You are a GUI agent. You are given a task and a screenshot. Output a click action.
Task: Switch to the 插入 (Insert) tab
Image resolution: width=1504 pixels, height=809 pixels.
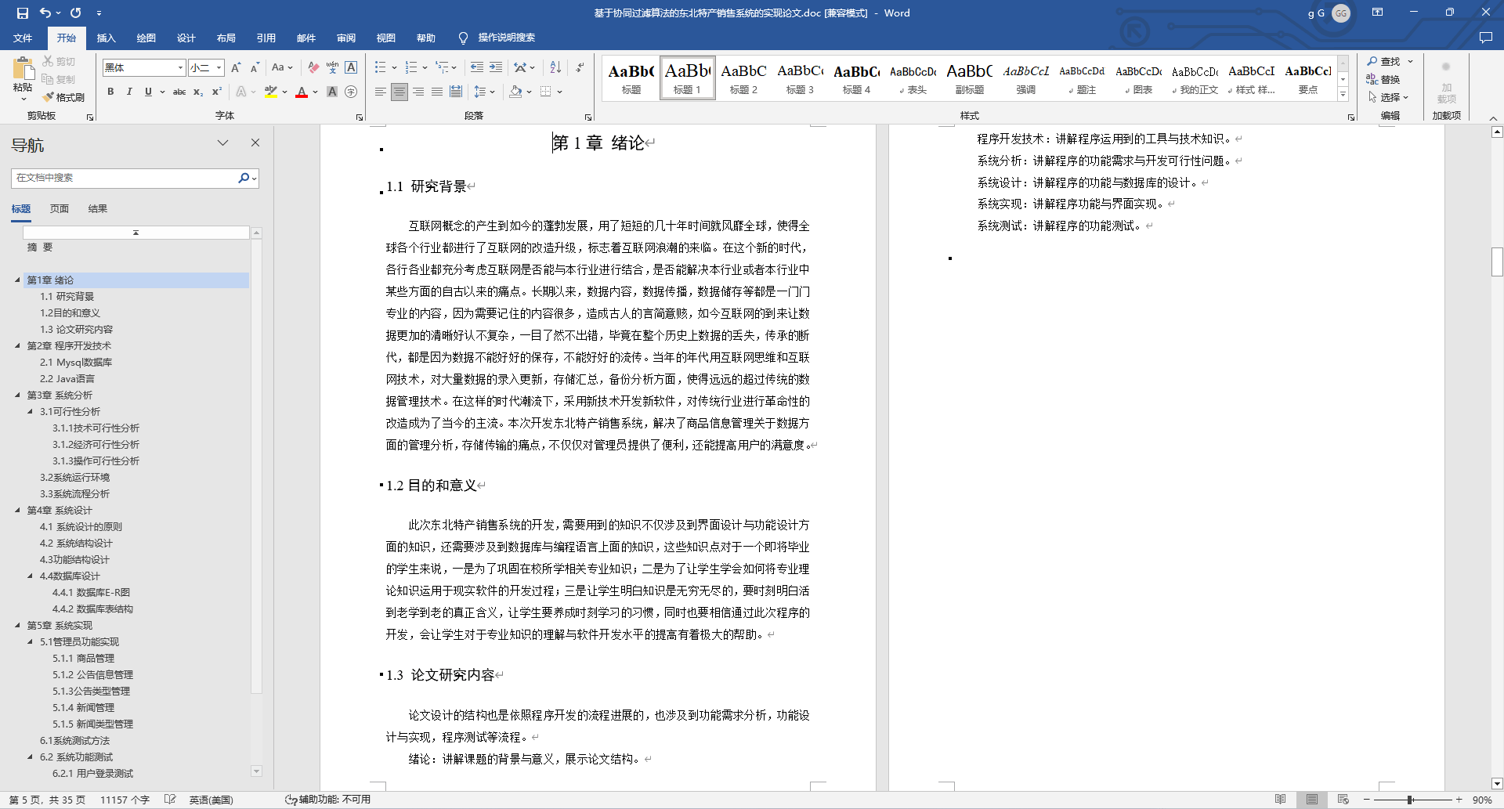[106, 38]
